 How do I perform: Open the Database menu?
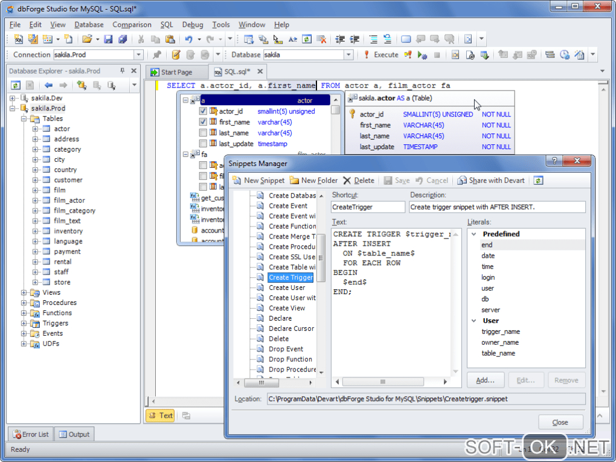coord(89,25)
